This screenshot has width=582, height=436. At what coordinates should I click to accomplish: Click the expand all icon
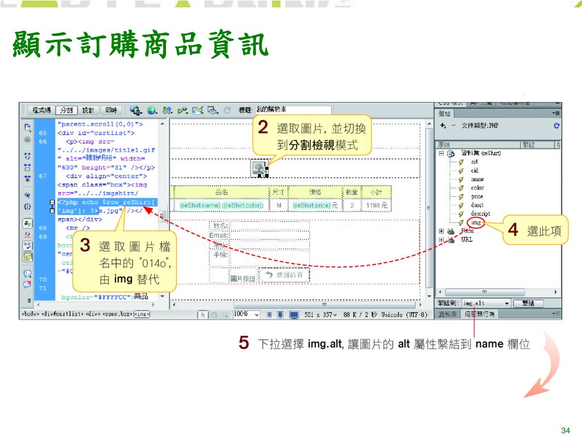[x=27, y=178]
